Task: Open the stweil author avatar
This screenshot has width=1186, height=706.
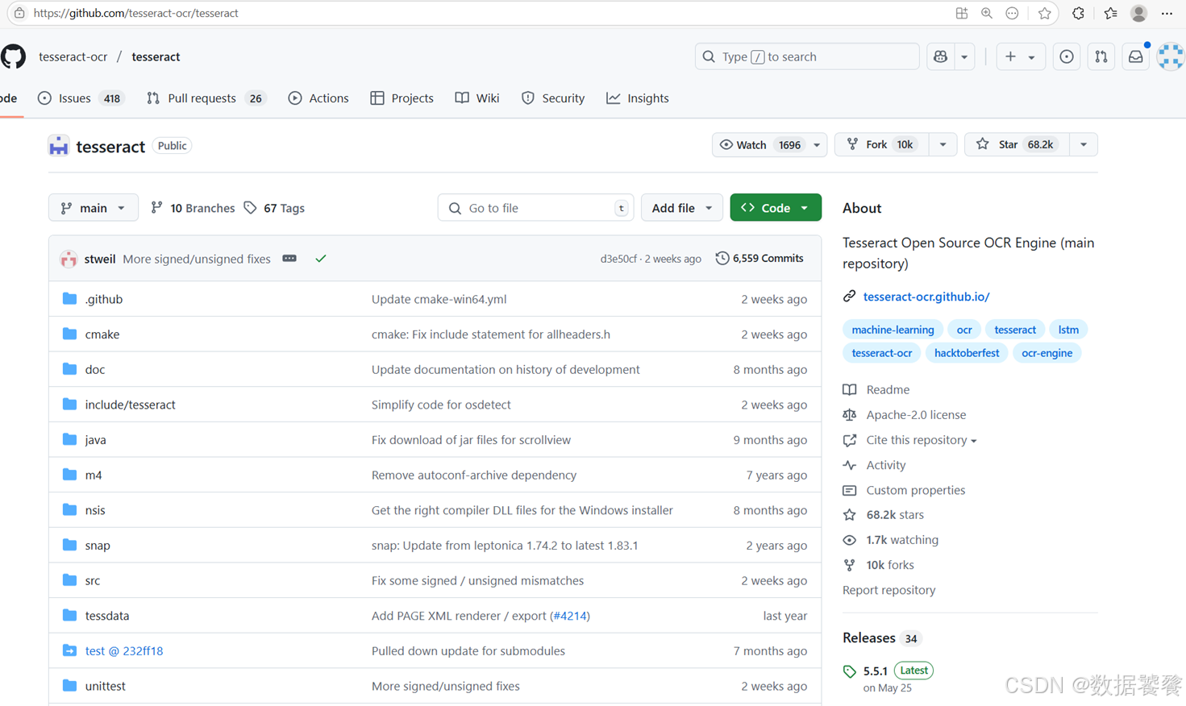Action: (x=69, y=259)
